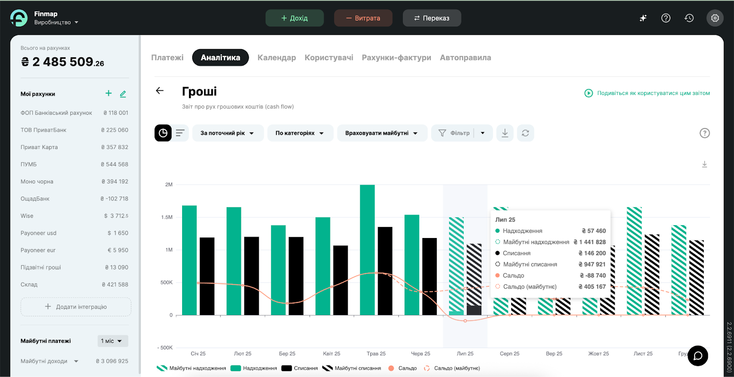The width and height of the screenshot is (734, 377).
Task: Toggle Сальдо (майбутнє) legend item
Action: click(452, 368)
